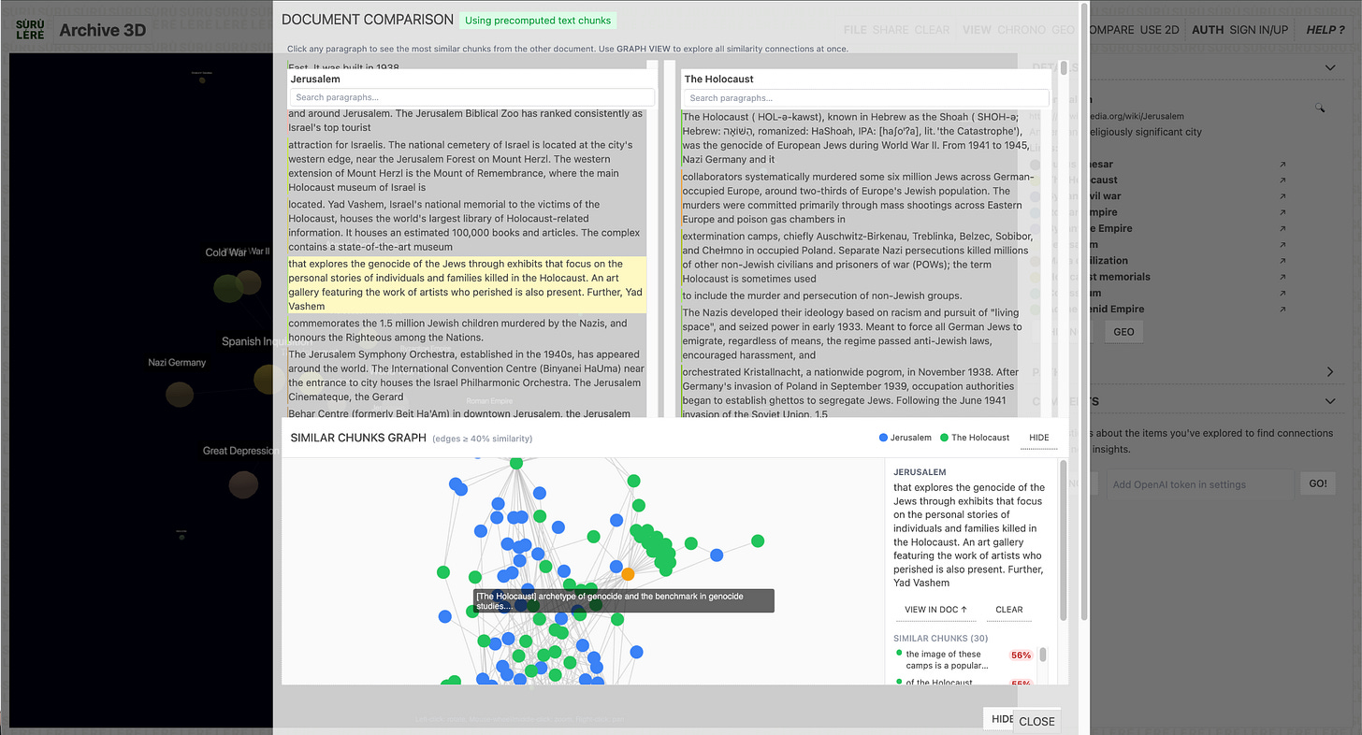Open the link arrow beside Holocaust memorials
This screenshot has width=1362, height=735.
click(x=1282, y=277)
